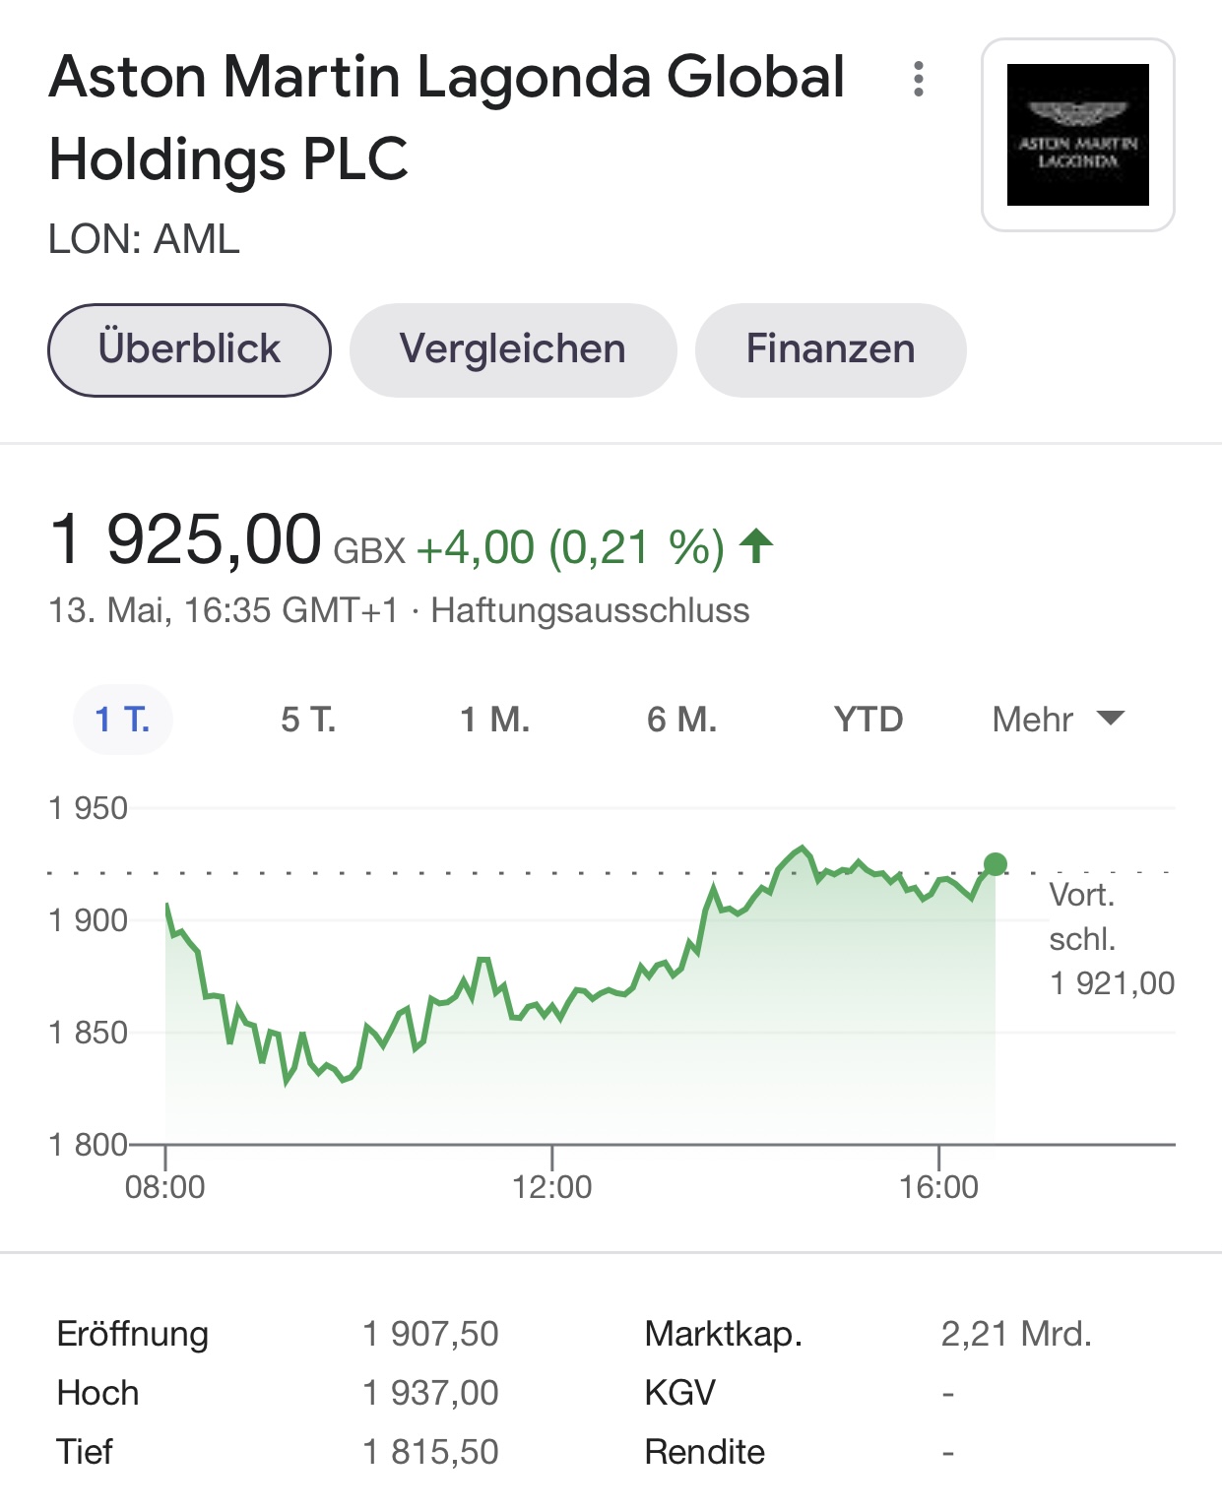Open the Finanzen tab
The image size is (1222, 1510).
pos(830,349)
